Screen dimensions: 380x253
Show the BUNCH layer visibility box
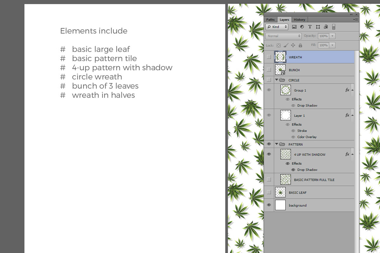(269, 70)
